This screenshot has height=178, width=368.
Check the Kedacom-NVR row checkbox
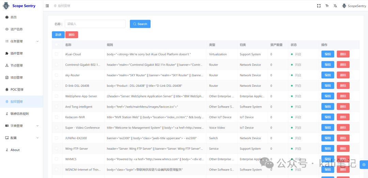[x=56, y=117]
